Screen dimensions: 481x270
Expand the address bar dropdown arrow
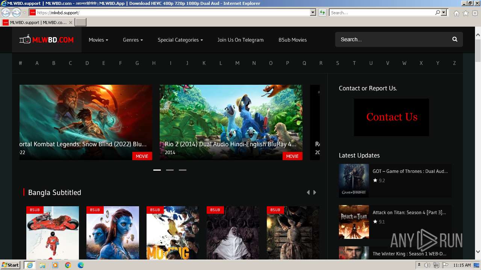[313, 13]
